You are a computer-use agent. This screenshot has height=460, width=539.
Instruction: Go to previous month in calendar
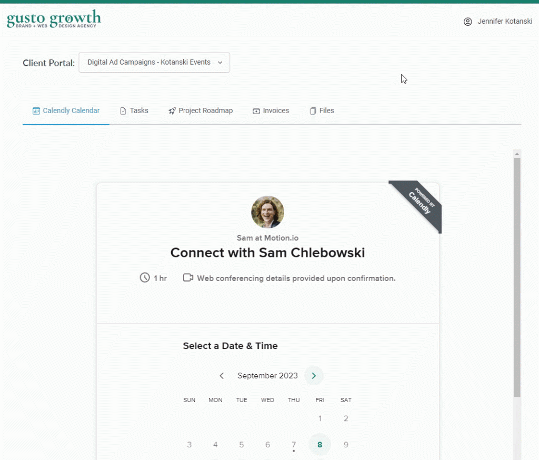tap(222, 376)
